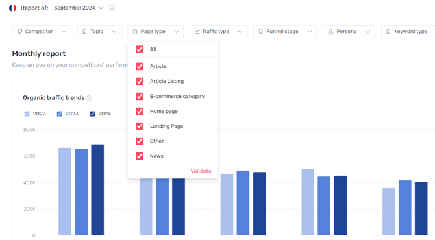Select the Home page option label
Viewport: 435px width, 240px height.
pyautogui.click(x=164, y=111)
